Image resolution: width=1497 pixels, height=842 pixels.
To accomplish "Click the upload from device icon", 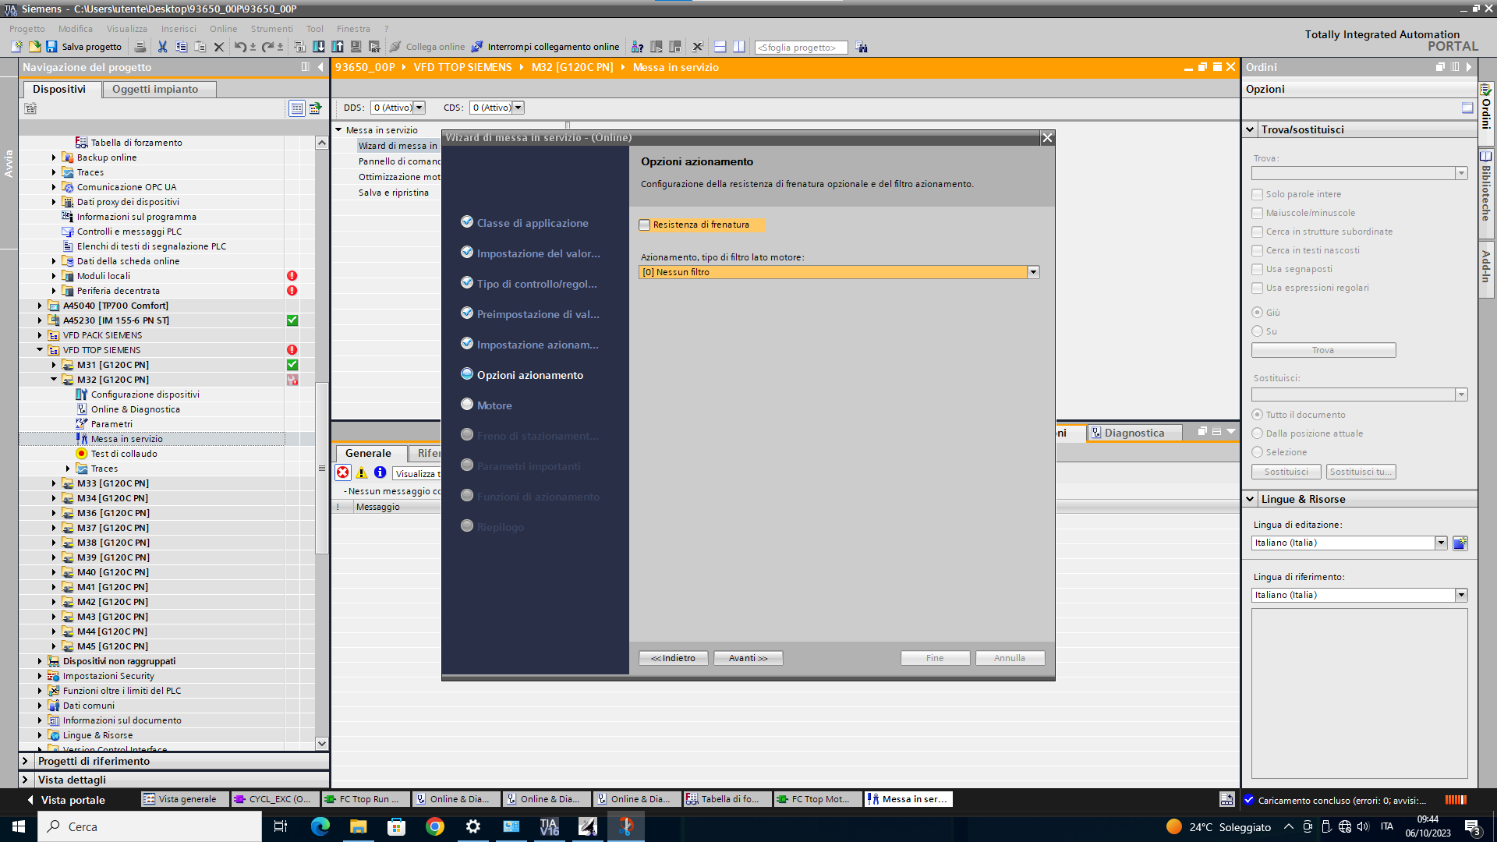I will 338,47.
